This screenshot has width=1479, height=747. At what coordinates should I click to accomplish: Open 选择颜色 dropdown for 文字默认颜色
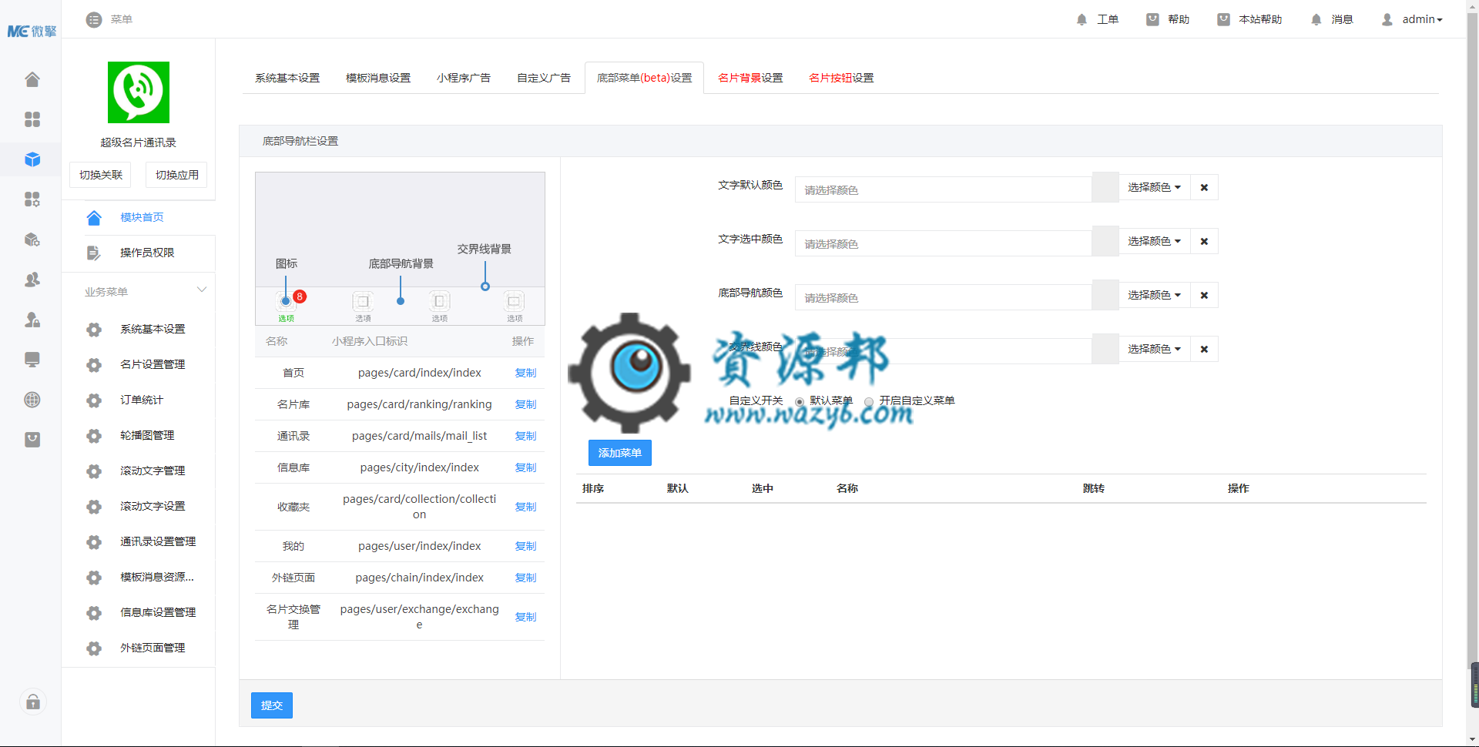pyautogui.click(x=1154, y=187)
